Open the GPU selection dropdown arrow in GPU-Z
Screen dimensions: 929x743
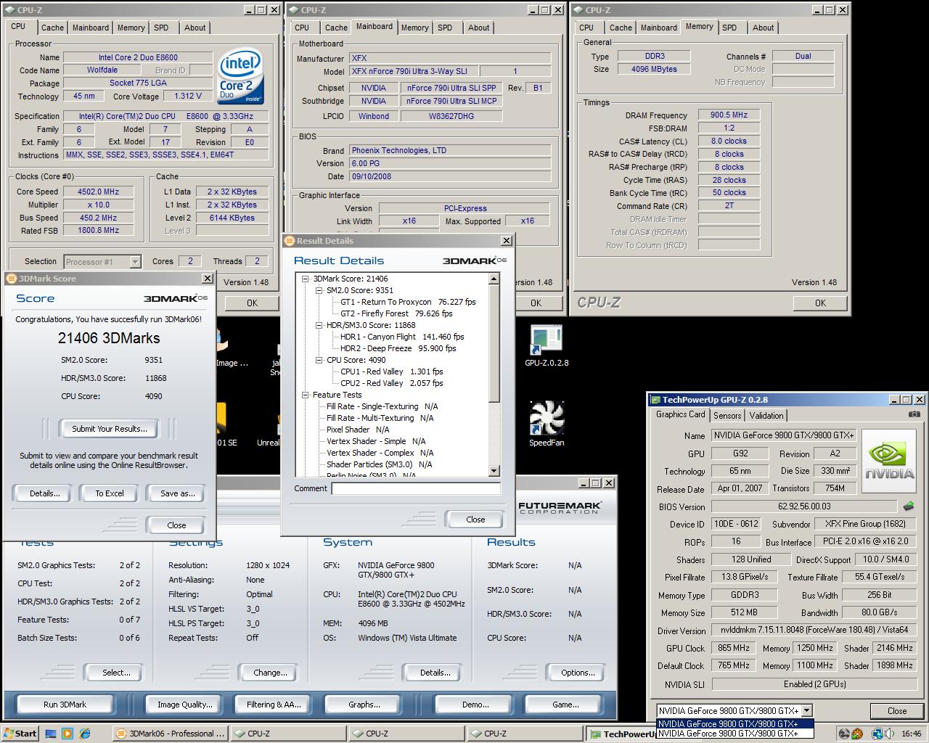(807, 711)
